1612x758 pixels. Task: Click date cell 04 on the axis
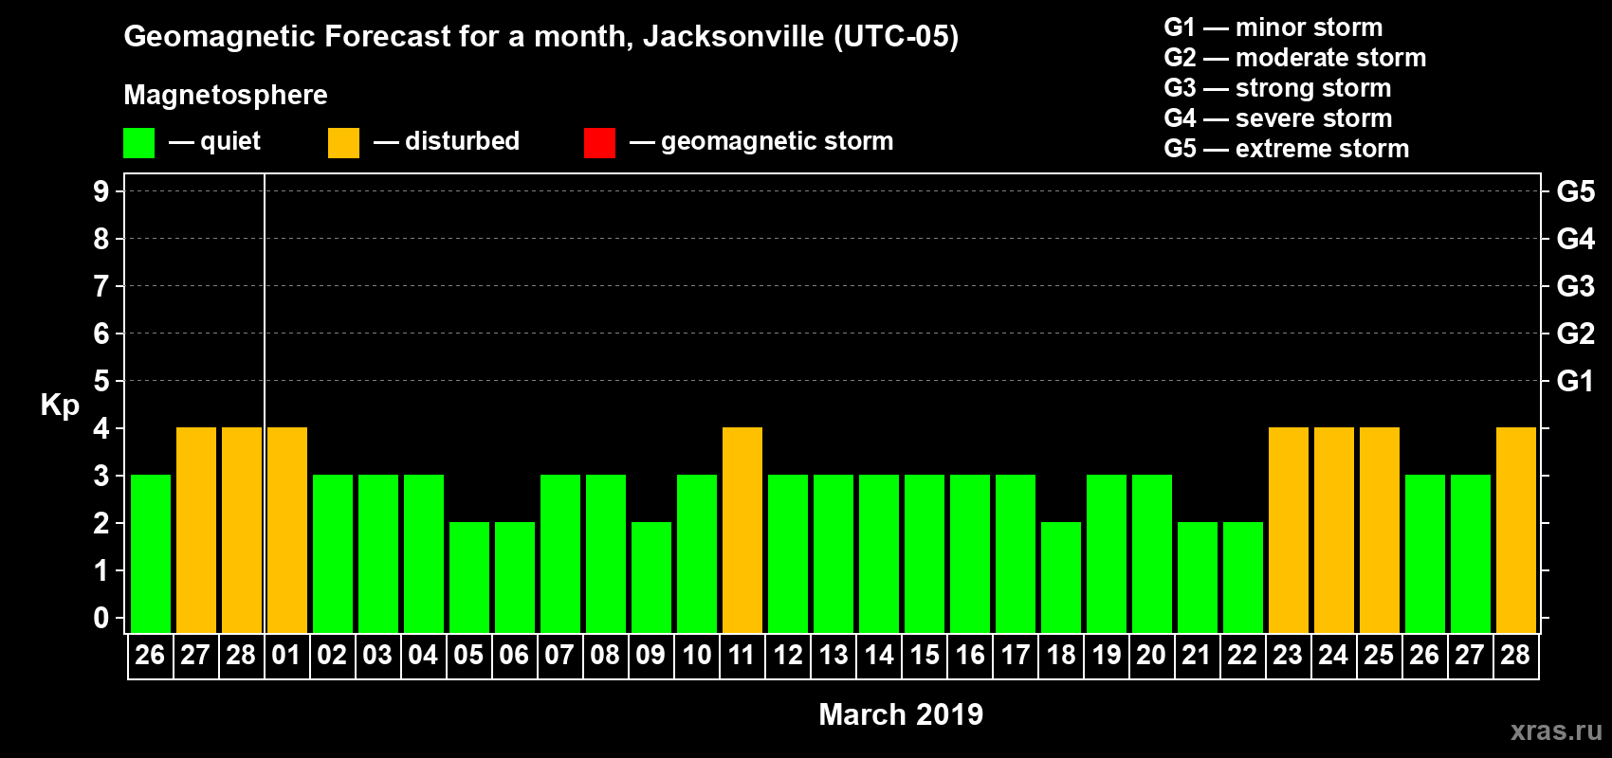click(x=423, y=656)
